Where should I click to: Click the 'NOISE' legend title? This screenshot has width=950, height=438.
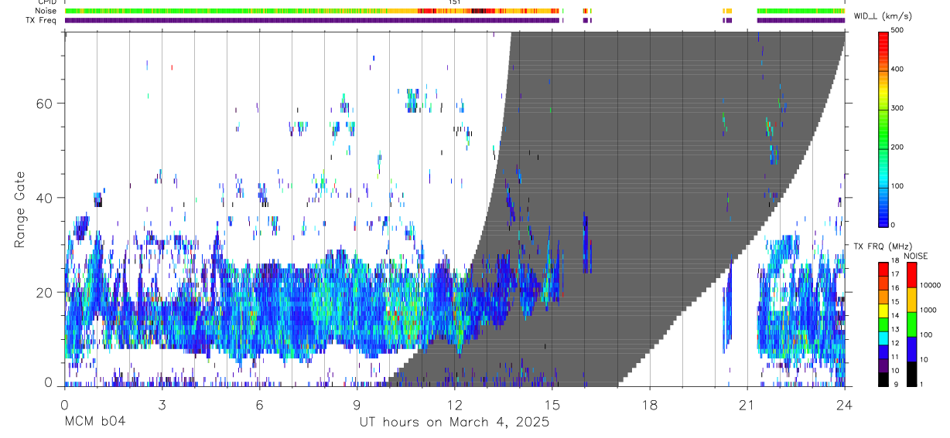(x=916, y=256)
